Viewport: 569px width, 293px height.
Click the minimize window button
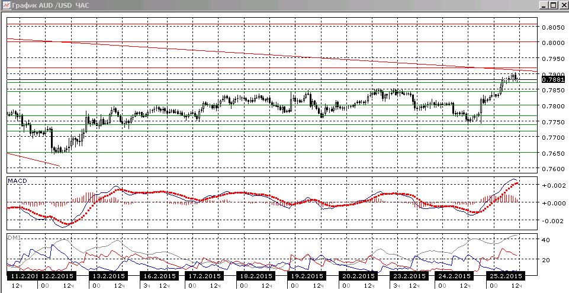pos(543,5)
